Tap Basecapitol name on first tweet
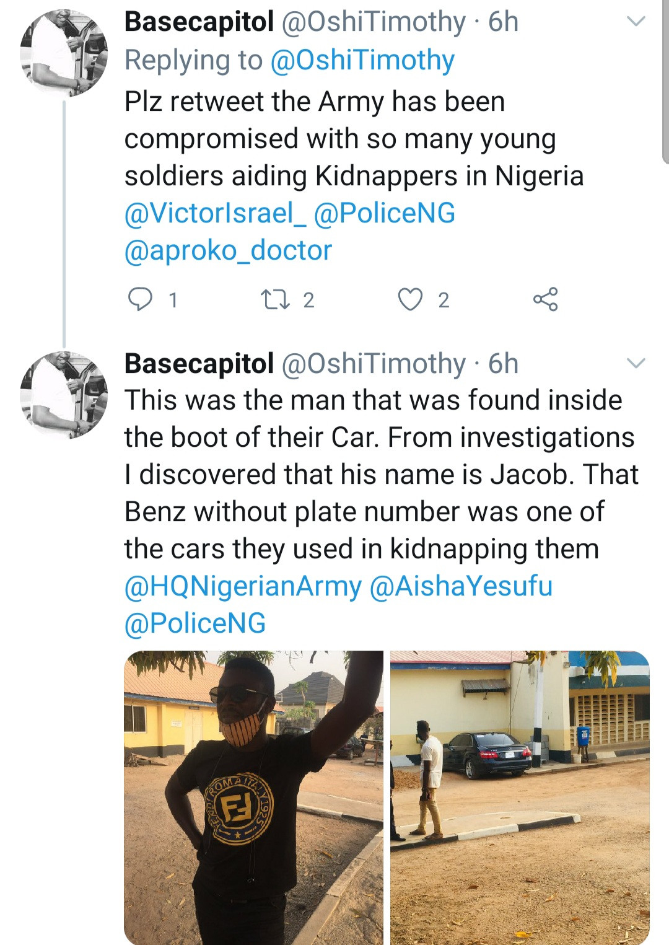Screen dimensions: 669x945 199,22
